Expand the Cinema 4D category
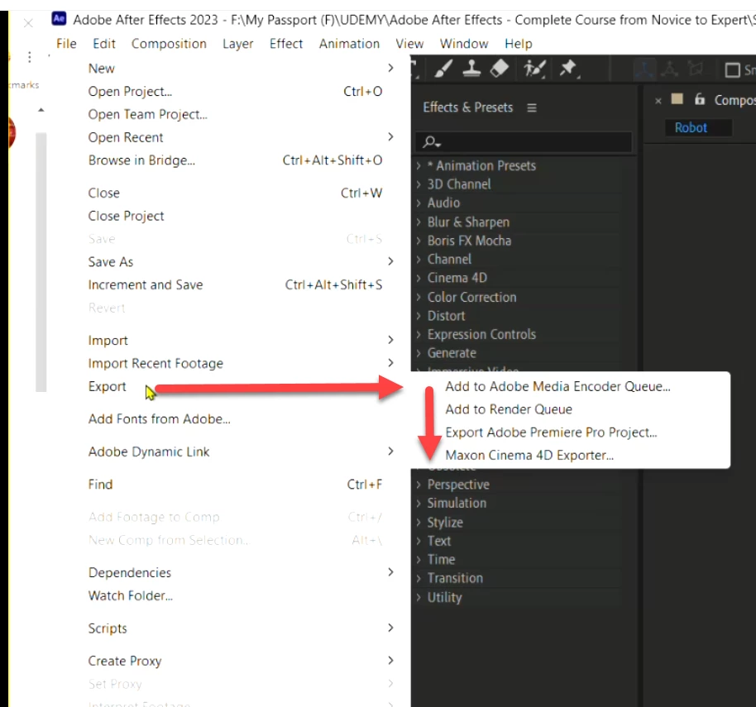This screenshot has width=756, height=707. tap(419, 278)
